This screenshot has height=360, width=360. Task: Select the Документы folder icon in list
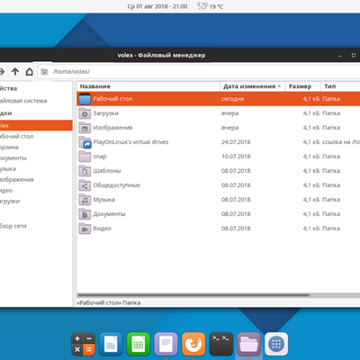point(85,214)
